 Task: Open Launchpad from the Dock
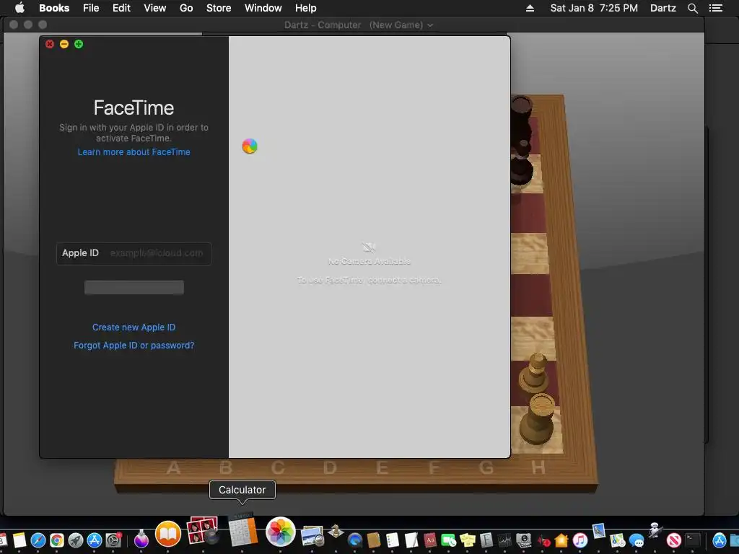(75, 540)
